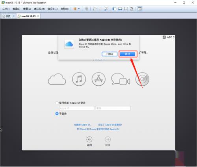Open the 查看(V) menu
Screen dimensions: 197x167
coord(27,9)
